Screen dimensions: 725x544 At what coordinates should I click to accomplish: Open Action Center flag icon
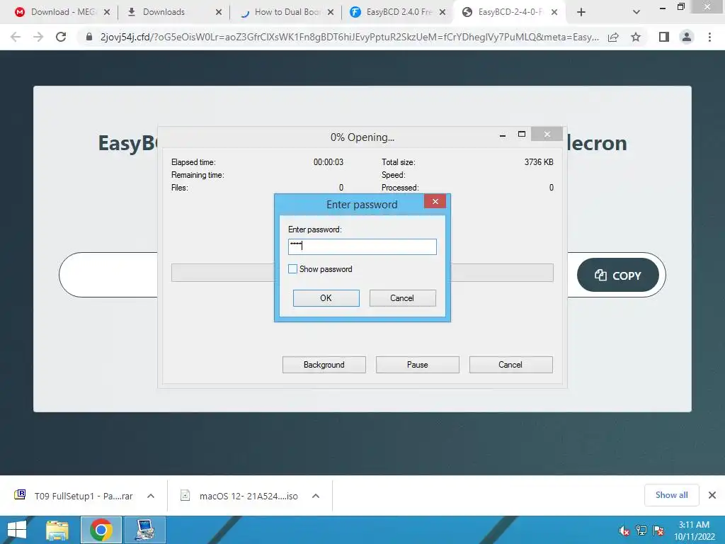659,531
